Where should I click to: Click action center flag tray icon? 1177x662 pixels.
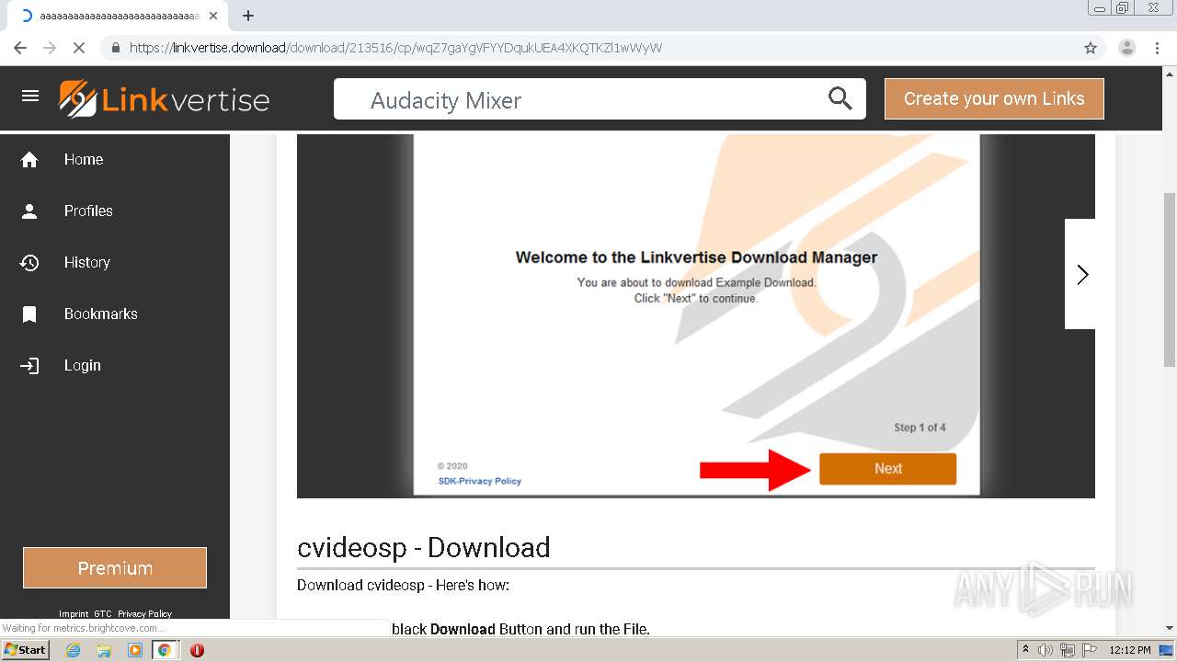1090,650
